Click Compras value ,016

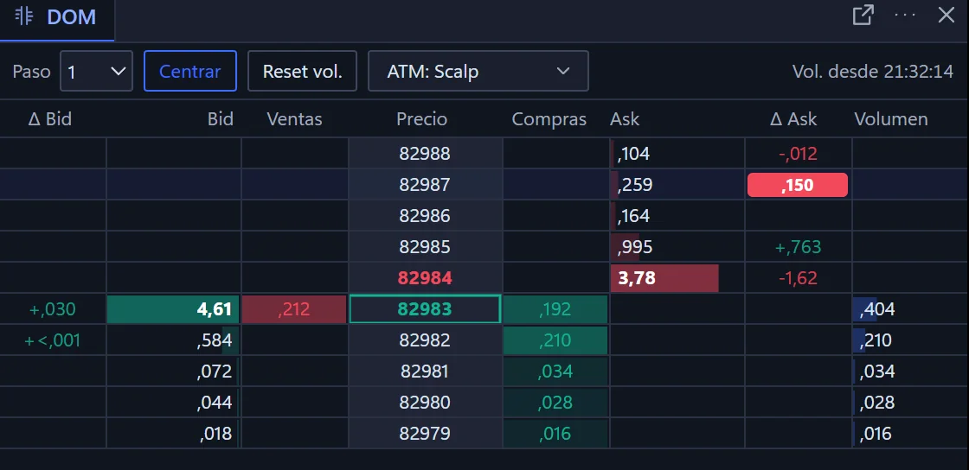point(555,434)
